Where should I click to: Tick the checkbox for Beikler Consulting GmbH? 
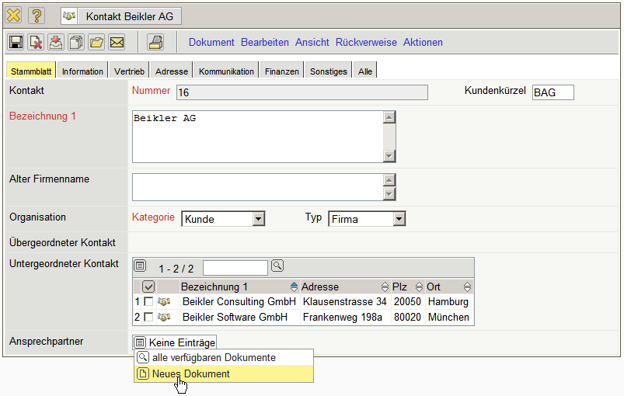pos(148,302)
